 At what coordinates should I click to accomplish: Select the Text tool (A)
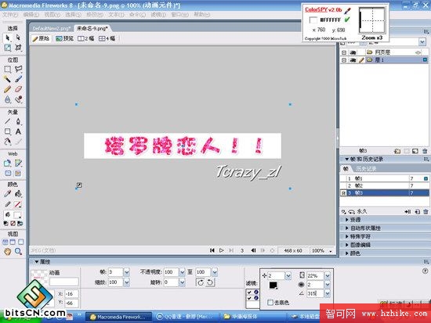coord(18,131)
